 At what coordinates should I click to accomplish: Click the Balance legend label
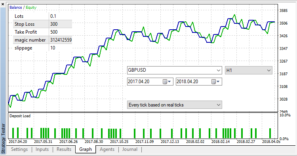click(16, 8)
